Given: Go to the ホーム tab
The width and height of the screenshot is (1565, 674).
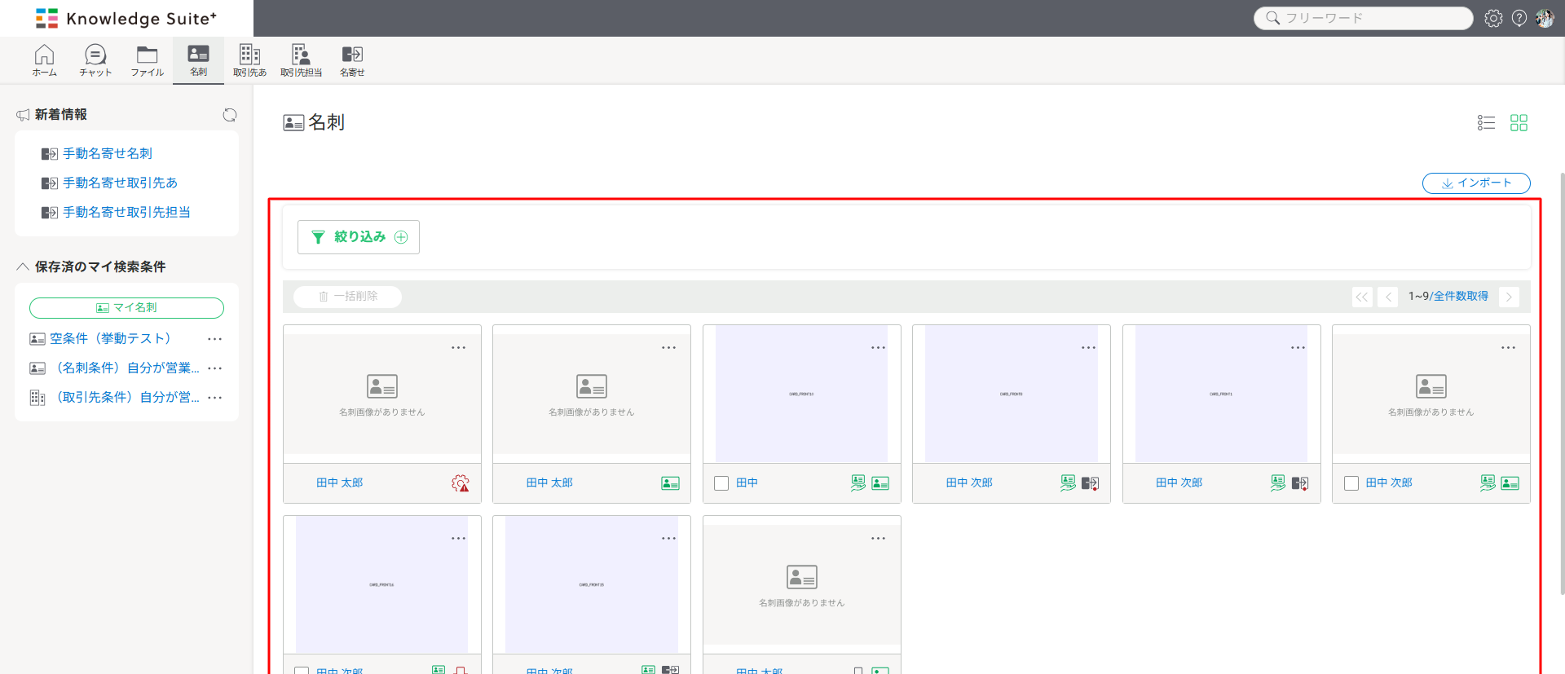Looking at the screenshot, I should click(45, 60).
